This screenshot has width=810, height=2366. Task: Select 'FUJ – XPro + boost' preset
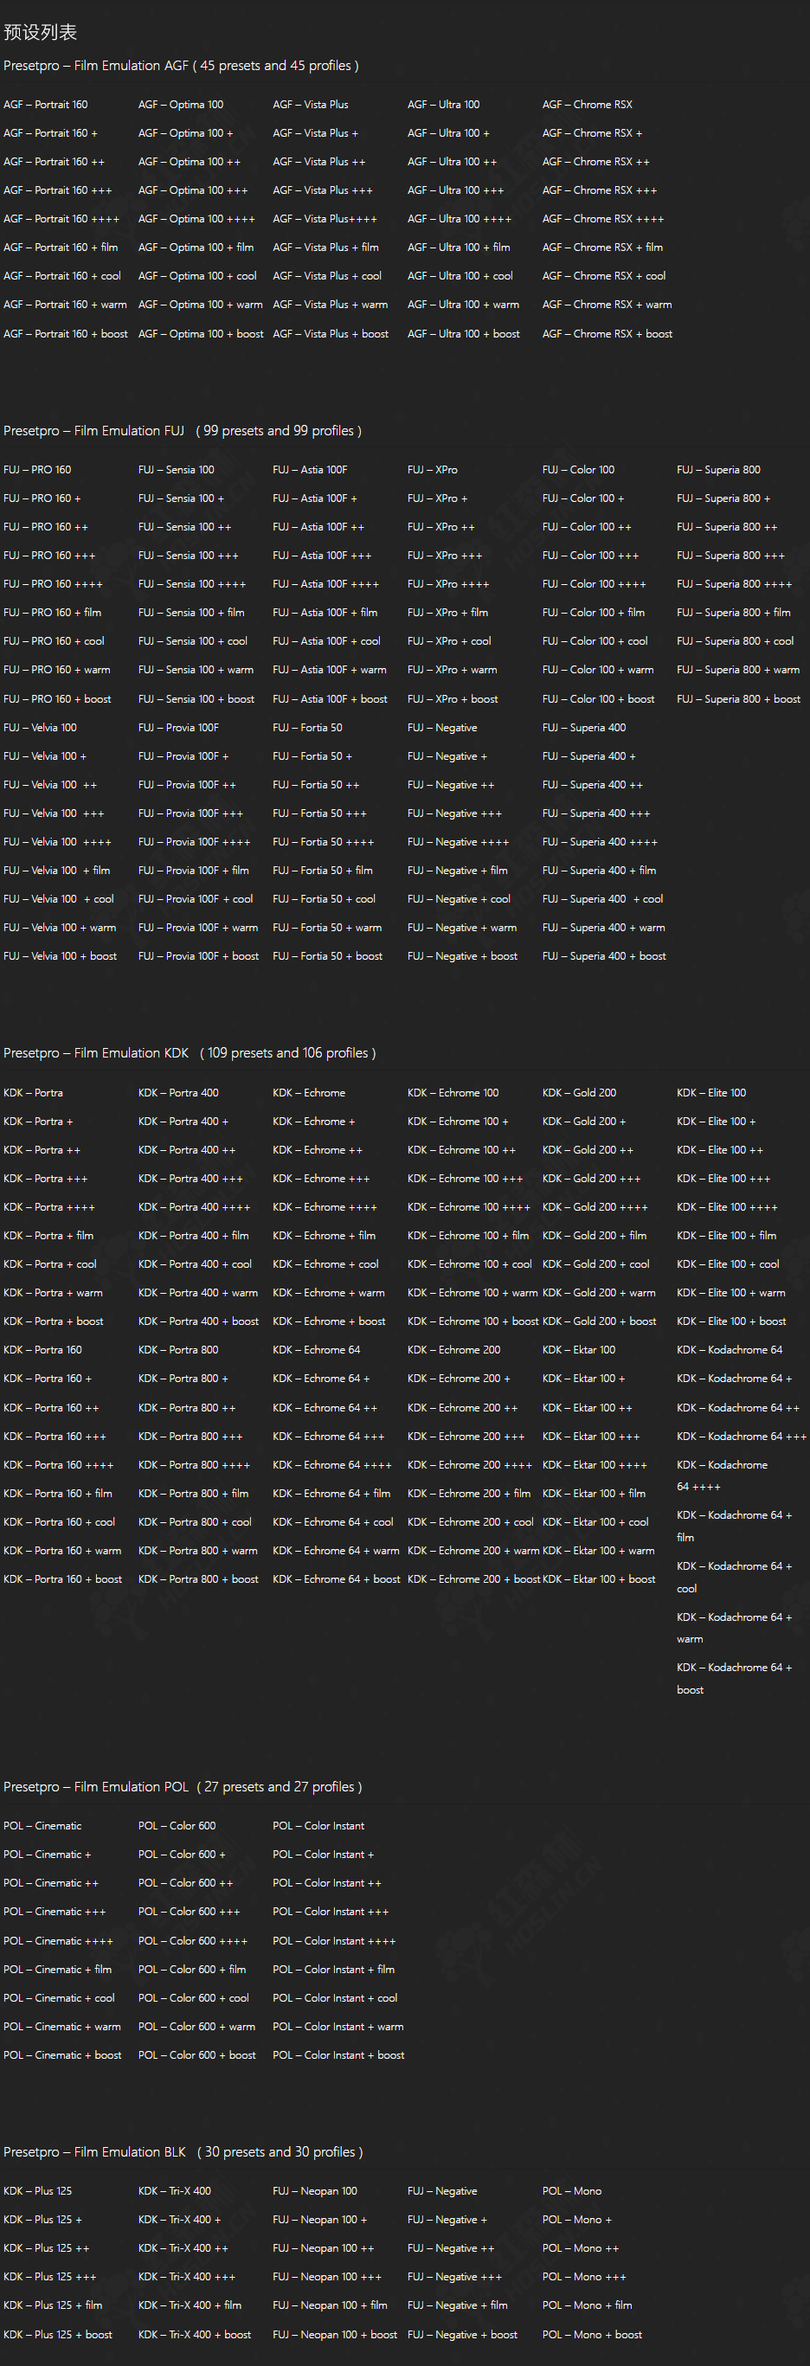[453, 699]
